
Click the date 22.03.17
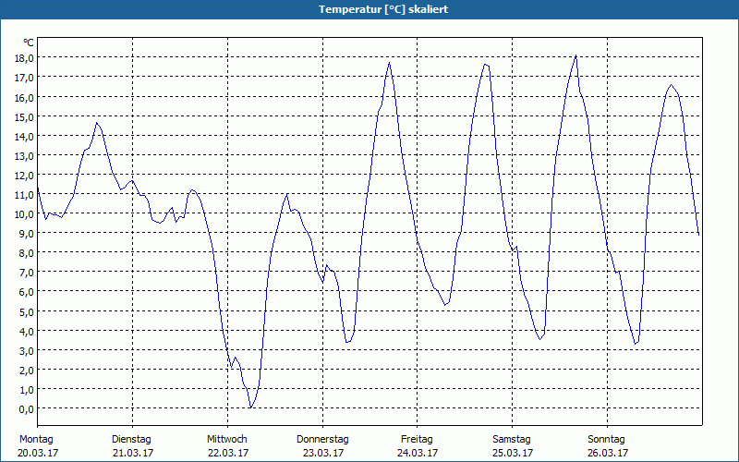pos(228,453)
